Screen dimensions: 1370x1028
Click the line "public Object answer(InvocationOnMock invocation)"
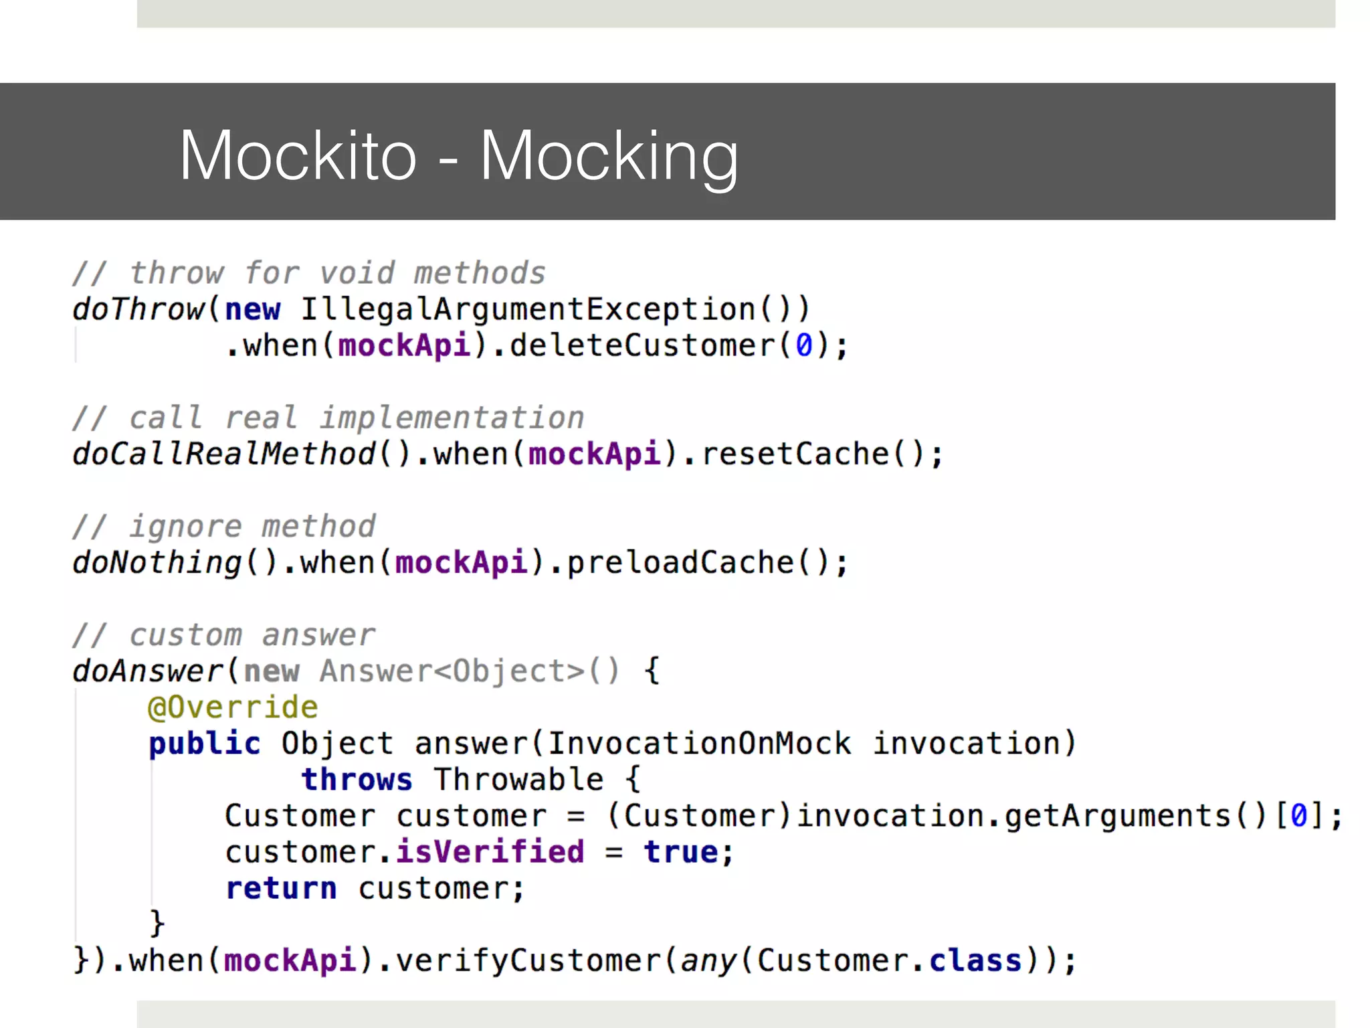click(612, 744)
